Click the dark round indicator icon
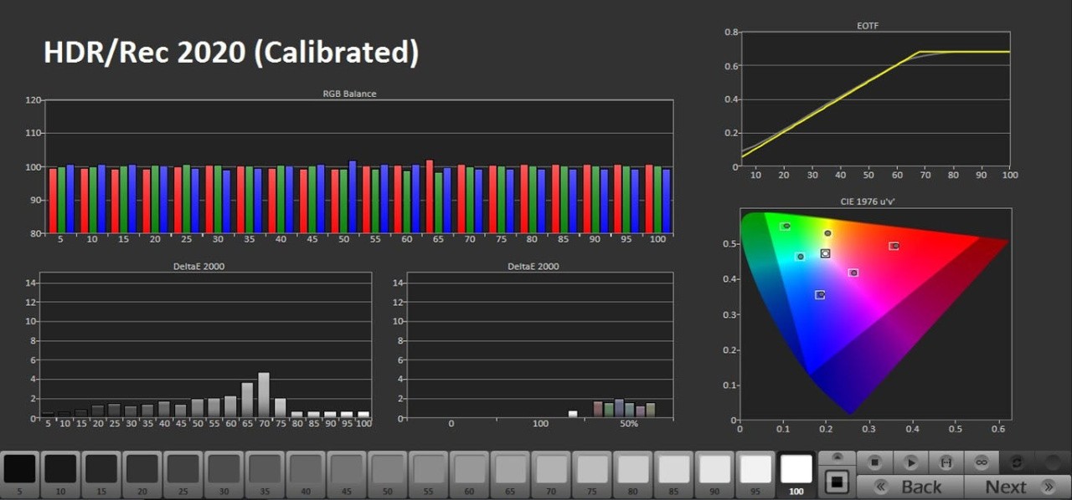 pyautogui.click(x=1052, y=462)
